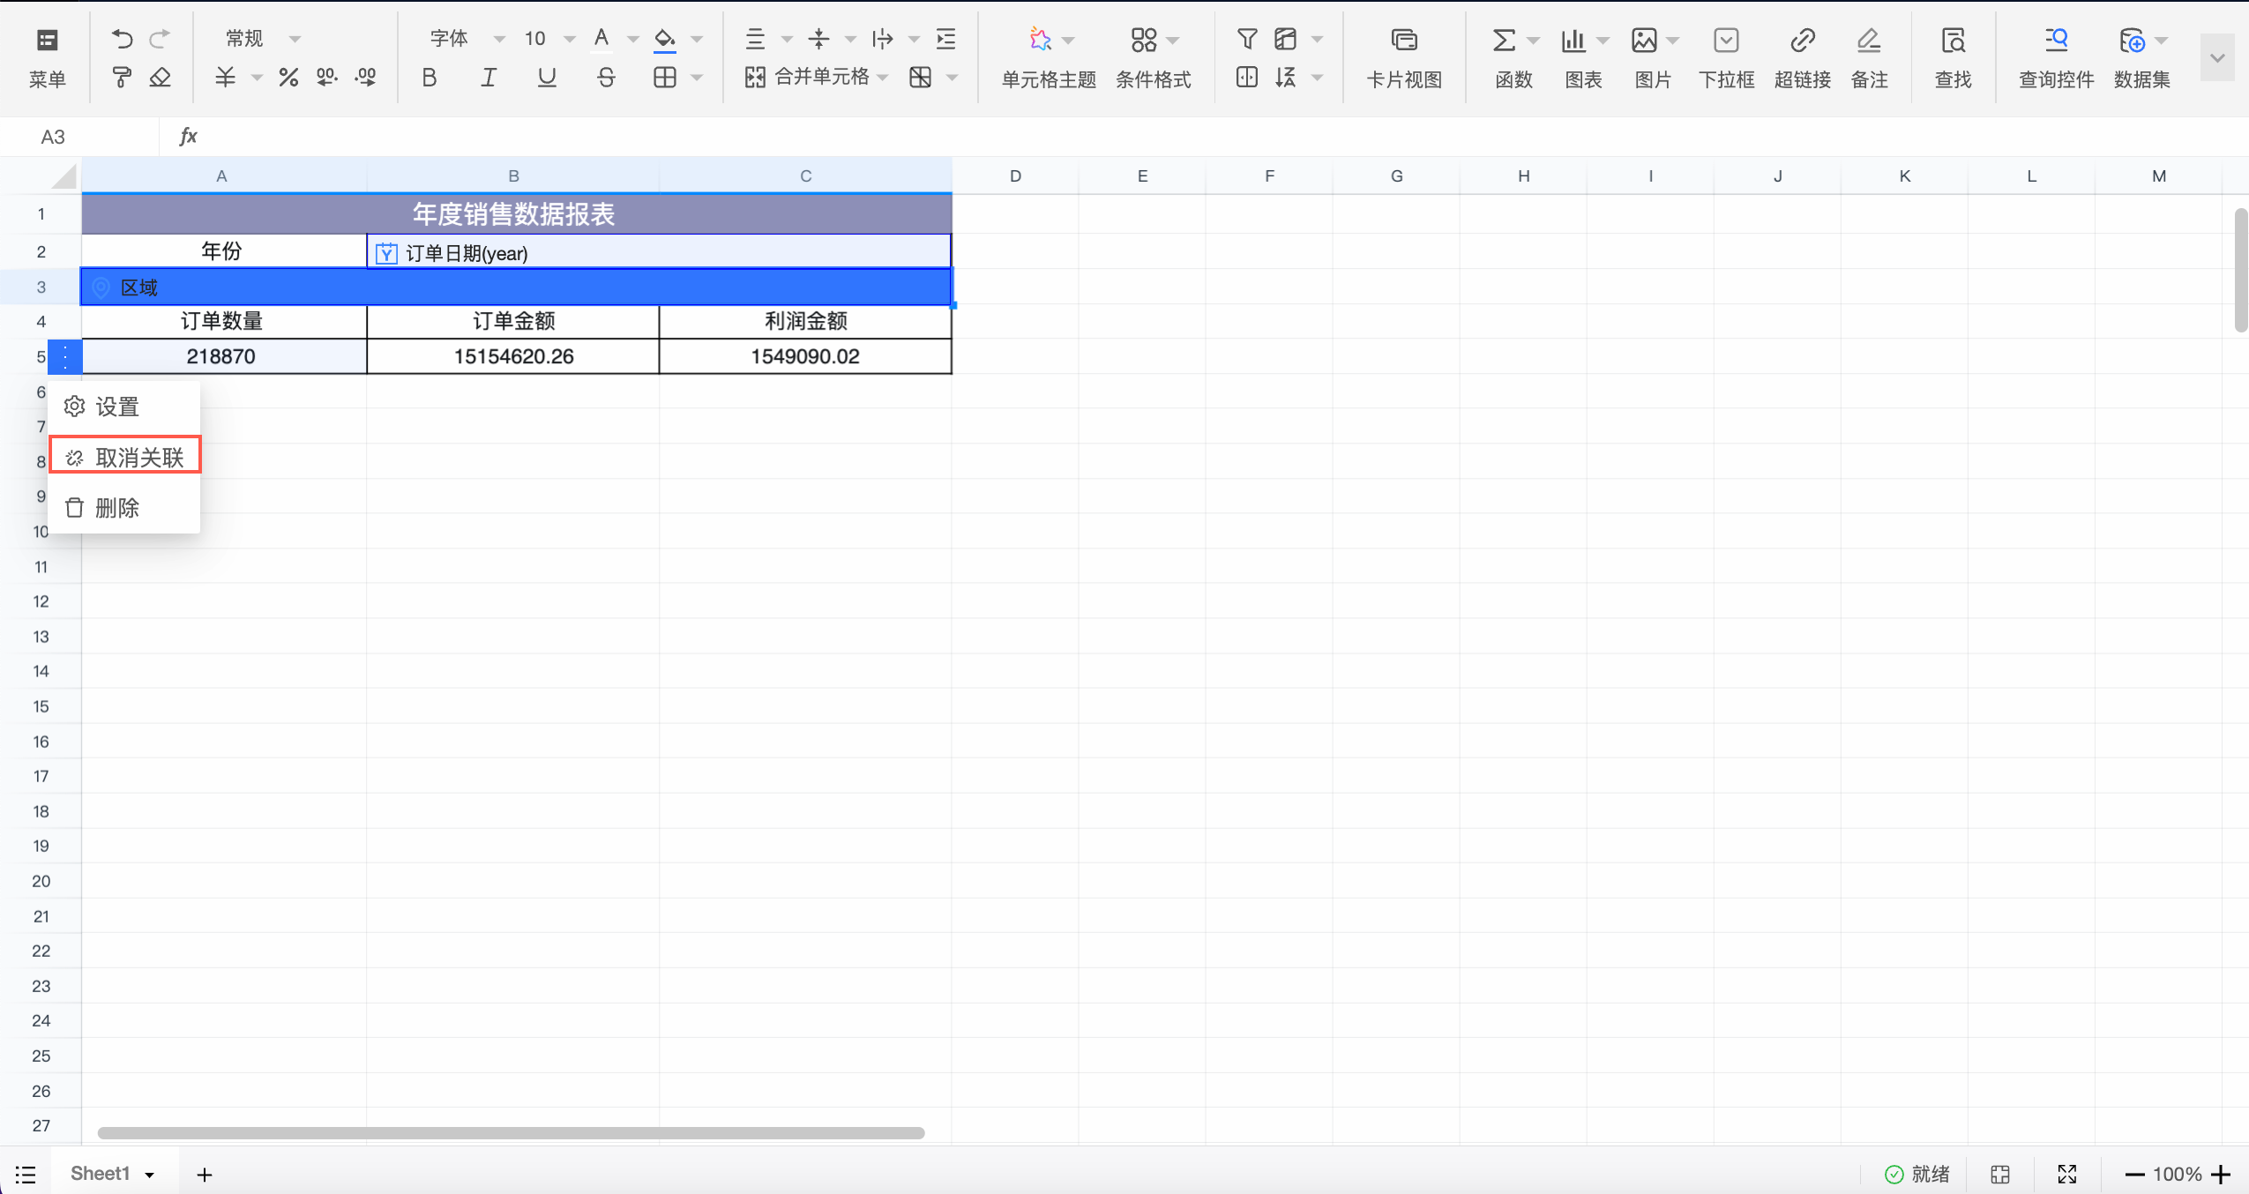The height and width of the screenshot is (1194, 2249).
Task: Add a new sheet with plus button
Action: [205, 1175]
